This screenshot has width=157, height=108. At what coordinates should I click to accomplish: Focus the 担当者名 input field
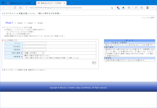coord(35,46)
